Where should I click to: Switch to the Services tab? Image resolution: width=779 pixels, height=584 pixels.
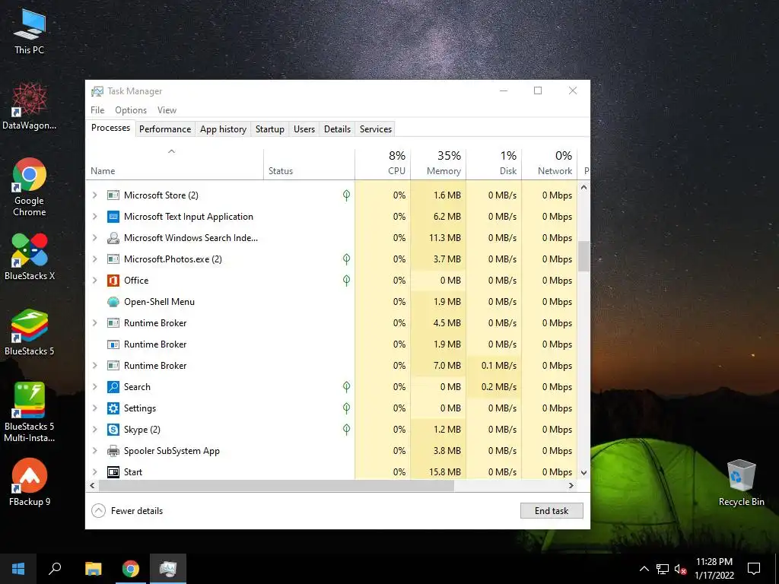pos(376,129)
